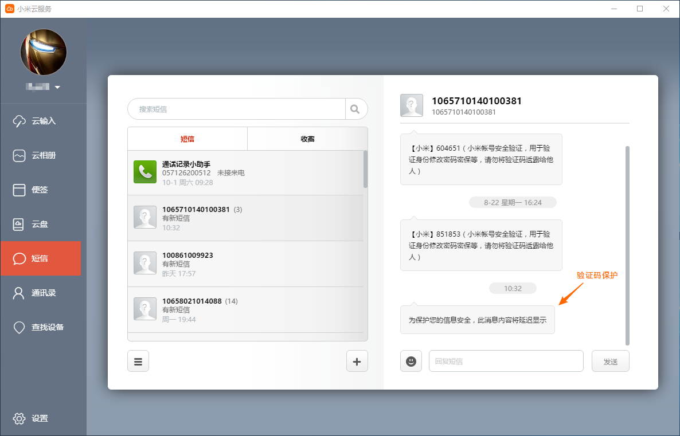Click the Iron Man profile avatar
This screenshot has height=436, width=680.
click(x=44, y=52)
